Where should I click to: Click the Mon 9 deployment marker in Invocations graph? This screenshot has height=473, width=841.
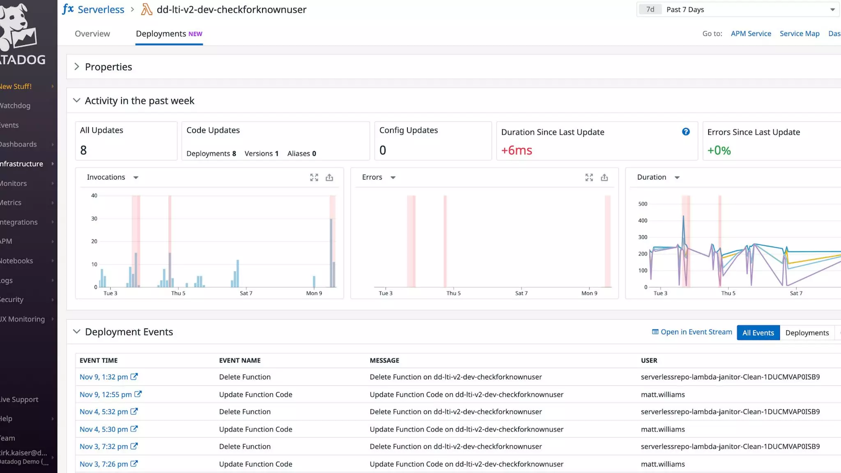pyautogui.click(x=333, y=241)
